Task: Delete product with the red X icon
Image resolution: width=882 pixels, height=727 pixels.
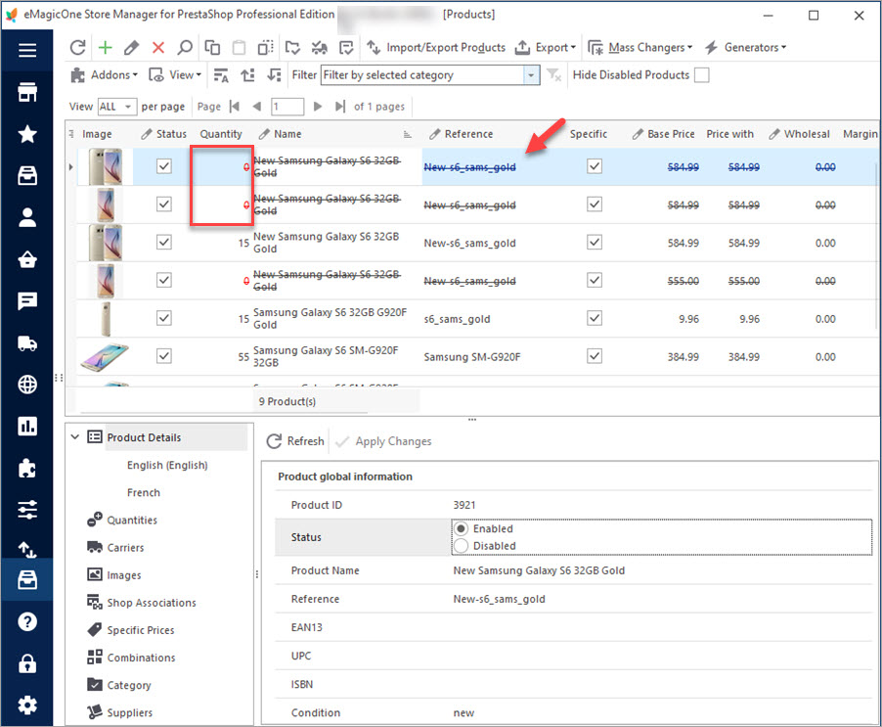Action: (x=158, y=48)
